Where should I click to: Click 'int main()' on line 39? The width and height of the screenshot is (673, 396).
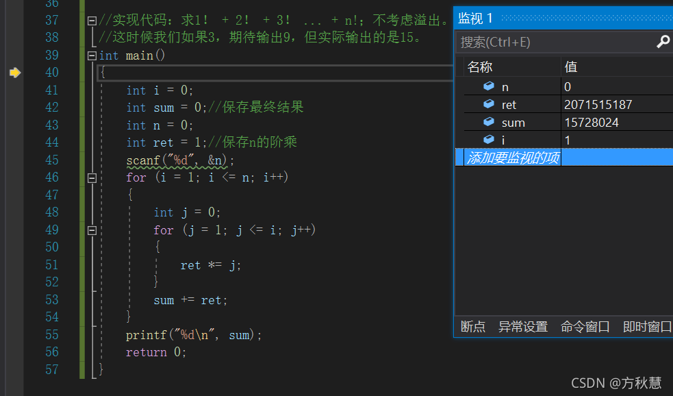(131, 55)
